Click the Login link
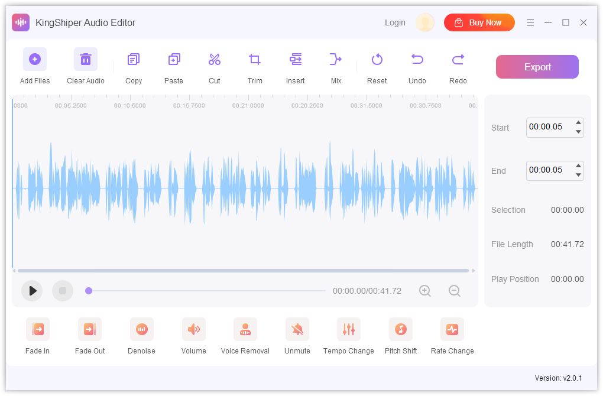Image resolution: width=603 pixels, height=396 pixels. coord(395,22)
